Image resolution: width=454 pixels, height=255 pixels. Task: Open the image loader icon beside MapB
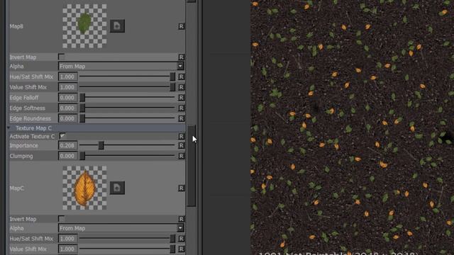(x=117, y=26)
